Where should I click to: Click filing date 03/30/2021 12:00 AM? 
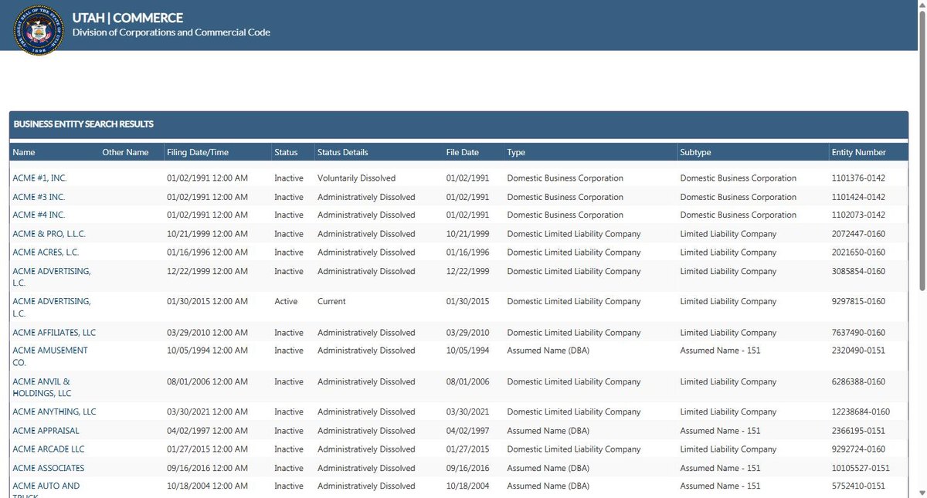[207, 412]
